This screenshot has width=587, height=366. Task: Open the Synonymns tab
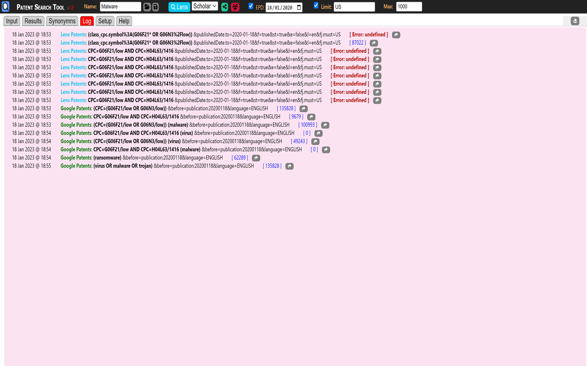pyautogui.click(x=62, y=21)
